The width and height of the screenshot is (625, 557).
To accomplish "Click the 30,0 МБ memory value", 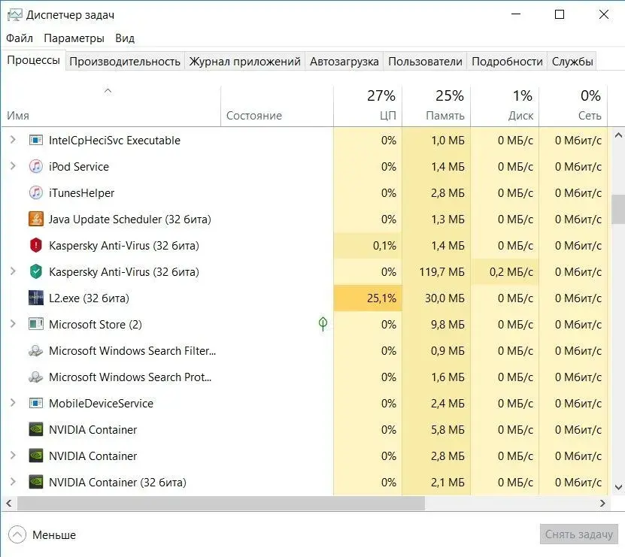I will coord(444,298).
